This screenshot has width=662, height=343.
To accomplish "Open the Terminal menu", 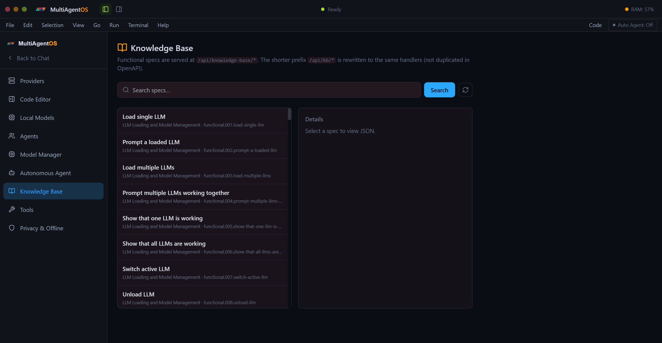I will (138, 25).
